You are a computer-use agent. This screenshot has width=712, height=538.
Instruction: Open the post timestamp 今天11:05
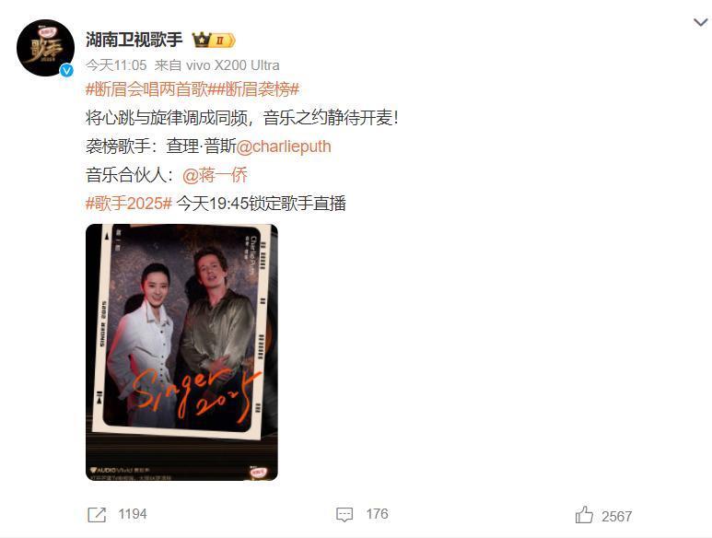(116, 65)
